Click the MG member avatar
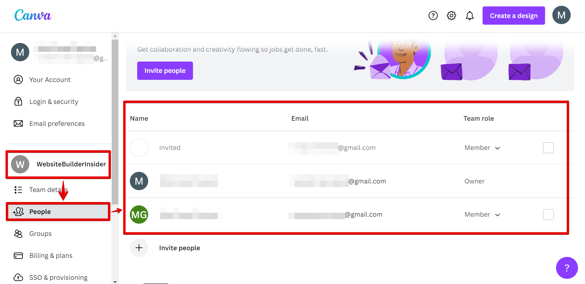Image resolution: width=585 pixels, height=284 pixels. click(x=139, y=215)
